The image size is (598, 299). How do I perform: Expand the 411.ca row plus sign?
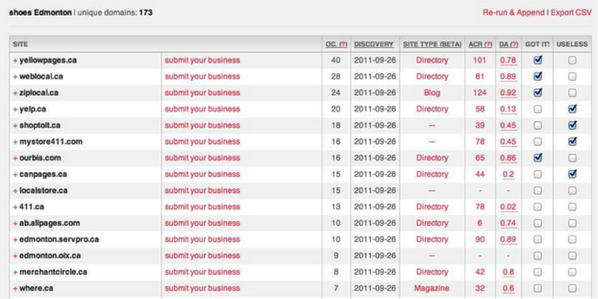15,207
